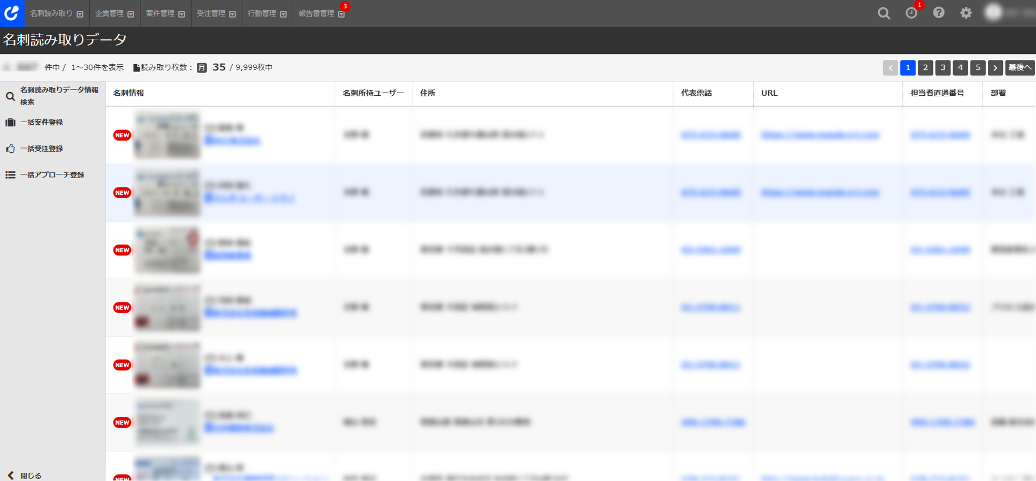Expand the 受注管理 menu
Image resolution: width=1036 pixels, height=481 pixels.
point(216,13)
